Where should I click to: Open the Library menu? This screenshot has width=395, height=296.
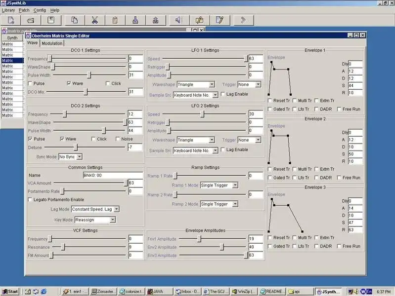[x=8, y=10]
